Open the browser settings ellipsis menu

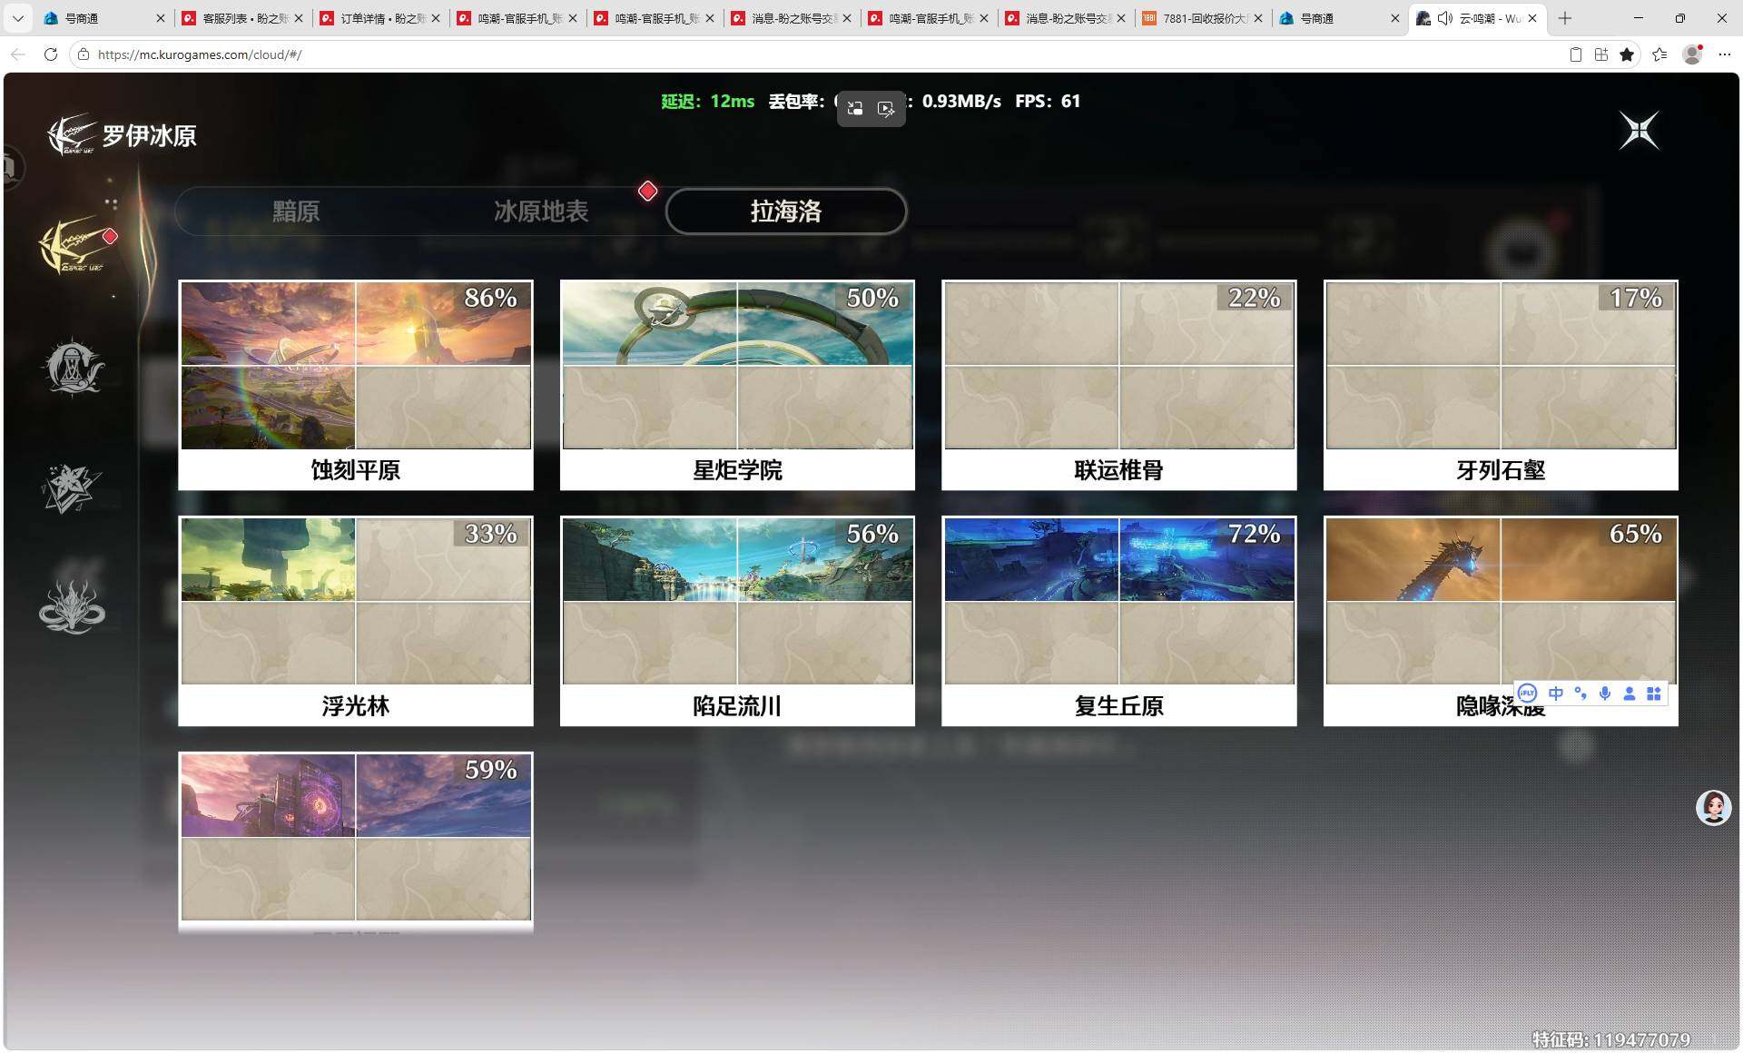[x=1725, y=54]
